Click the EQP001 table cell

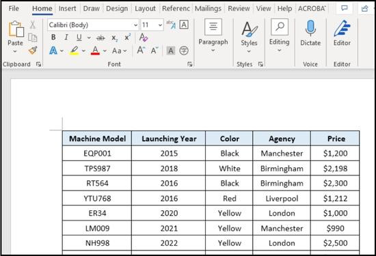[97, 154]
